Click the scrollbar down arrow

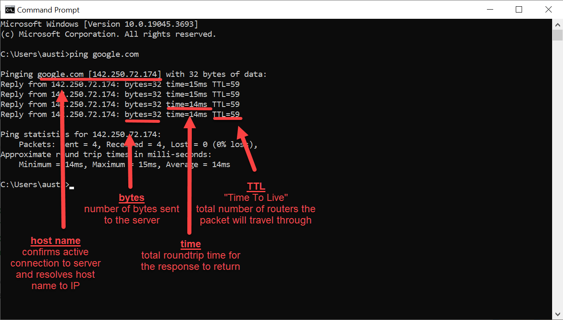(x=558, y=314)
